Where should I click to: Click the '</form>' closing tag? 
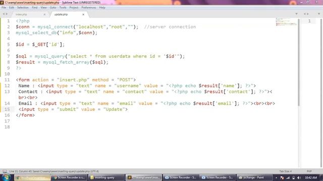25,115
